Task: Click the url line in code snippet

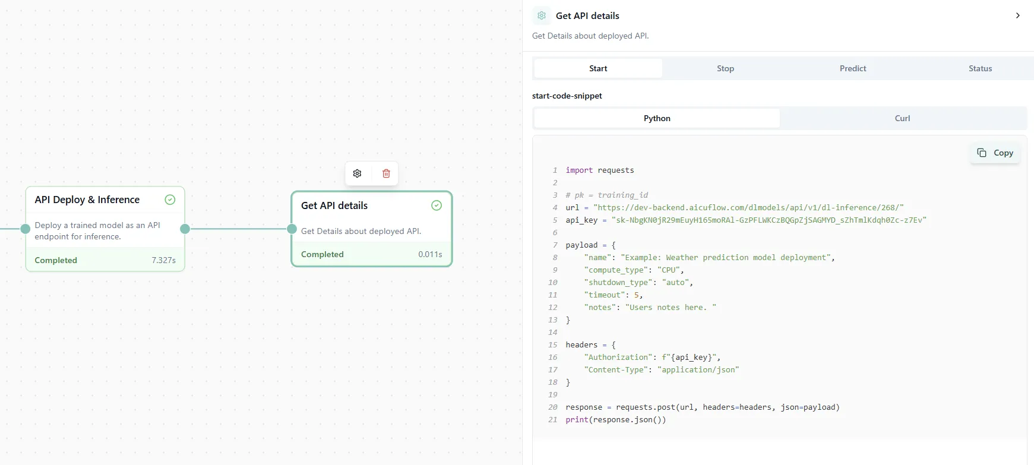Action: (x=734, y=207)
